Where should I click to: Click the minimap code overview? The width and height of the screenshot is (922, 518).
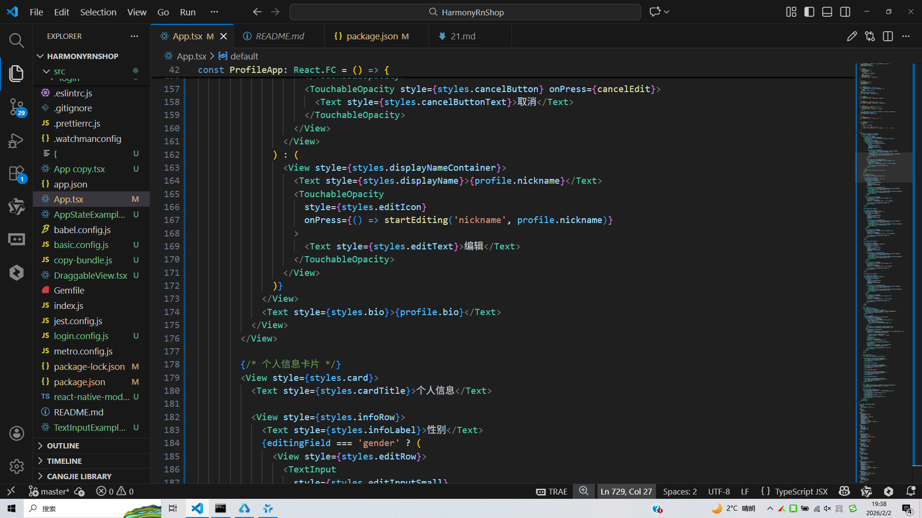coord(883,240)
